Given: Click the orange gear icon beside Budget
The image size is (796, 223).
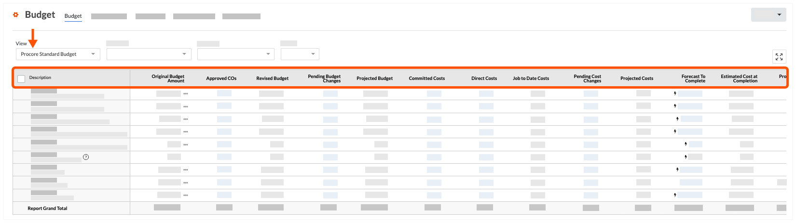Looking at the screenshot, I should pos(15,15).
